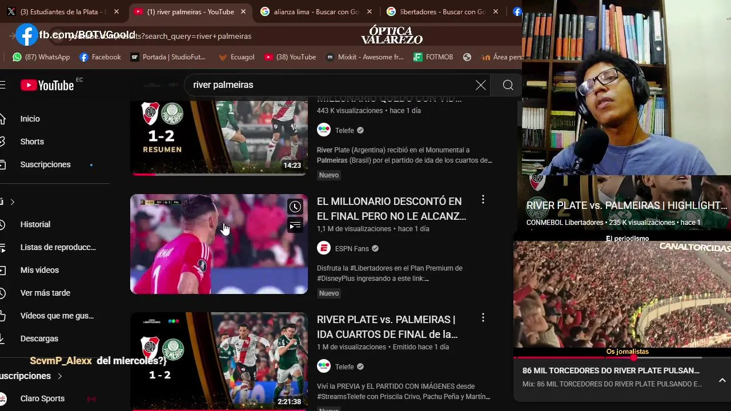The width and height of the screenshot is (731, 411).
Task: Click the globe bookmark icon
Action: [467, 57]
